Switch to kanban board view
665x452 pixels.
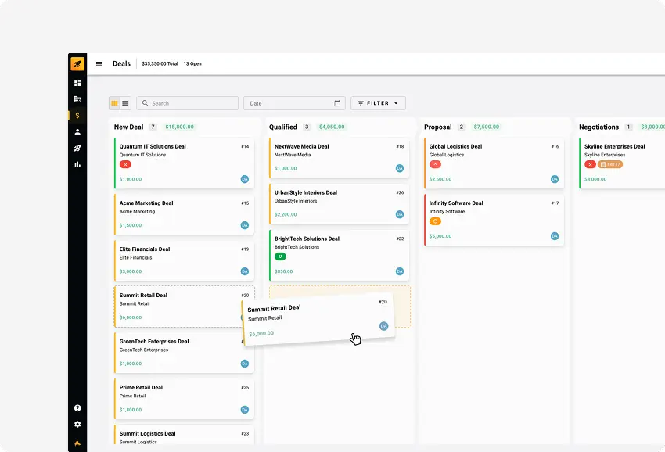tap(114, 103)
